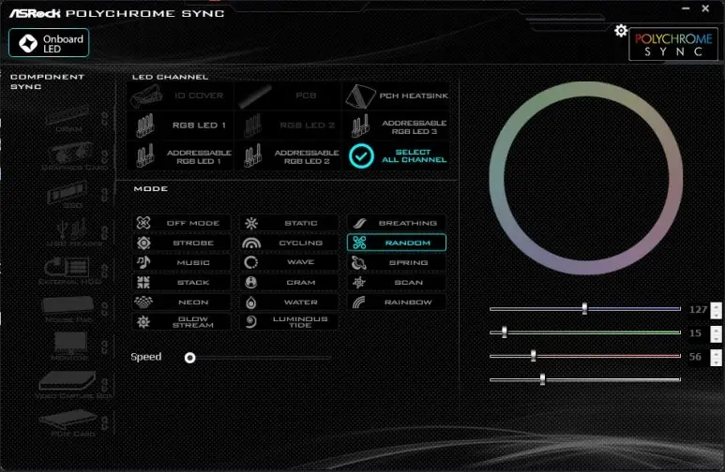The height and width of the screenshot is (472, 725).
Task: Set lighting mode to Random
Action: coord(396,243)
